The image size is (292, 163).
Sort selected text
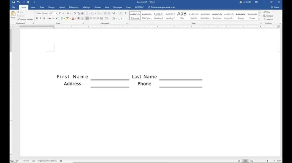click(121, 13)
